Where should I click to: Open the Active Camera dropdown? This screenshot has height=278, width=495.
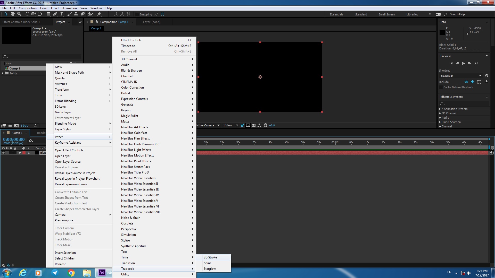point(208,125)
